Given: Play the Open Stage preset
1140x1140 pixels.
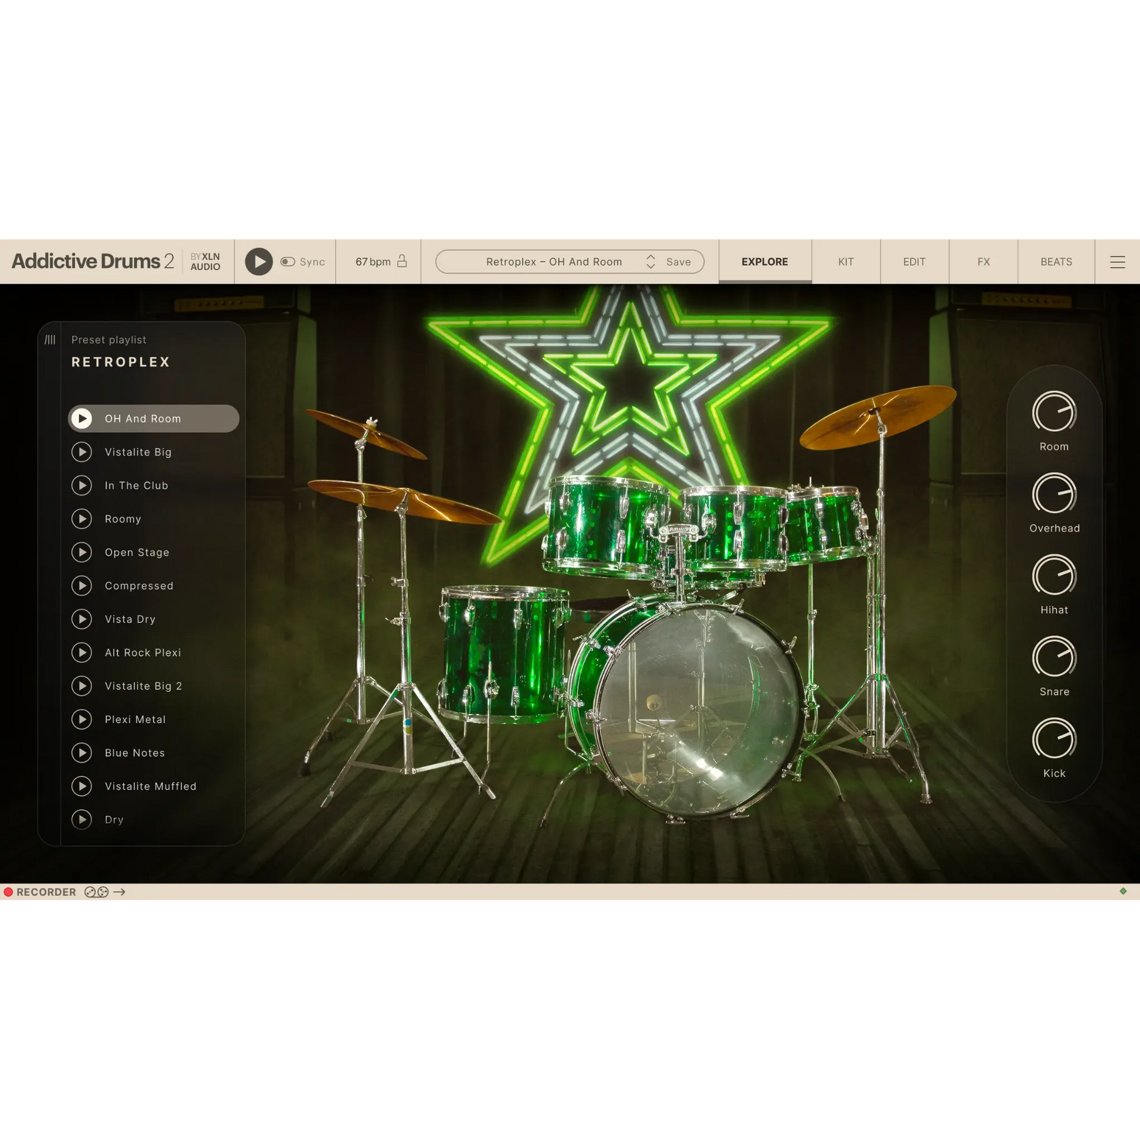Looking at the screenshot, I should pyautogui.click(x=82, y=552).
